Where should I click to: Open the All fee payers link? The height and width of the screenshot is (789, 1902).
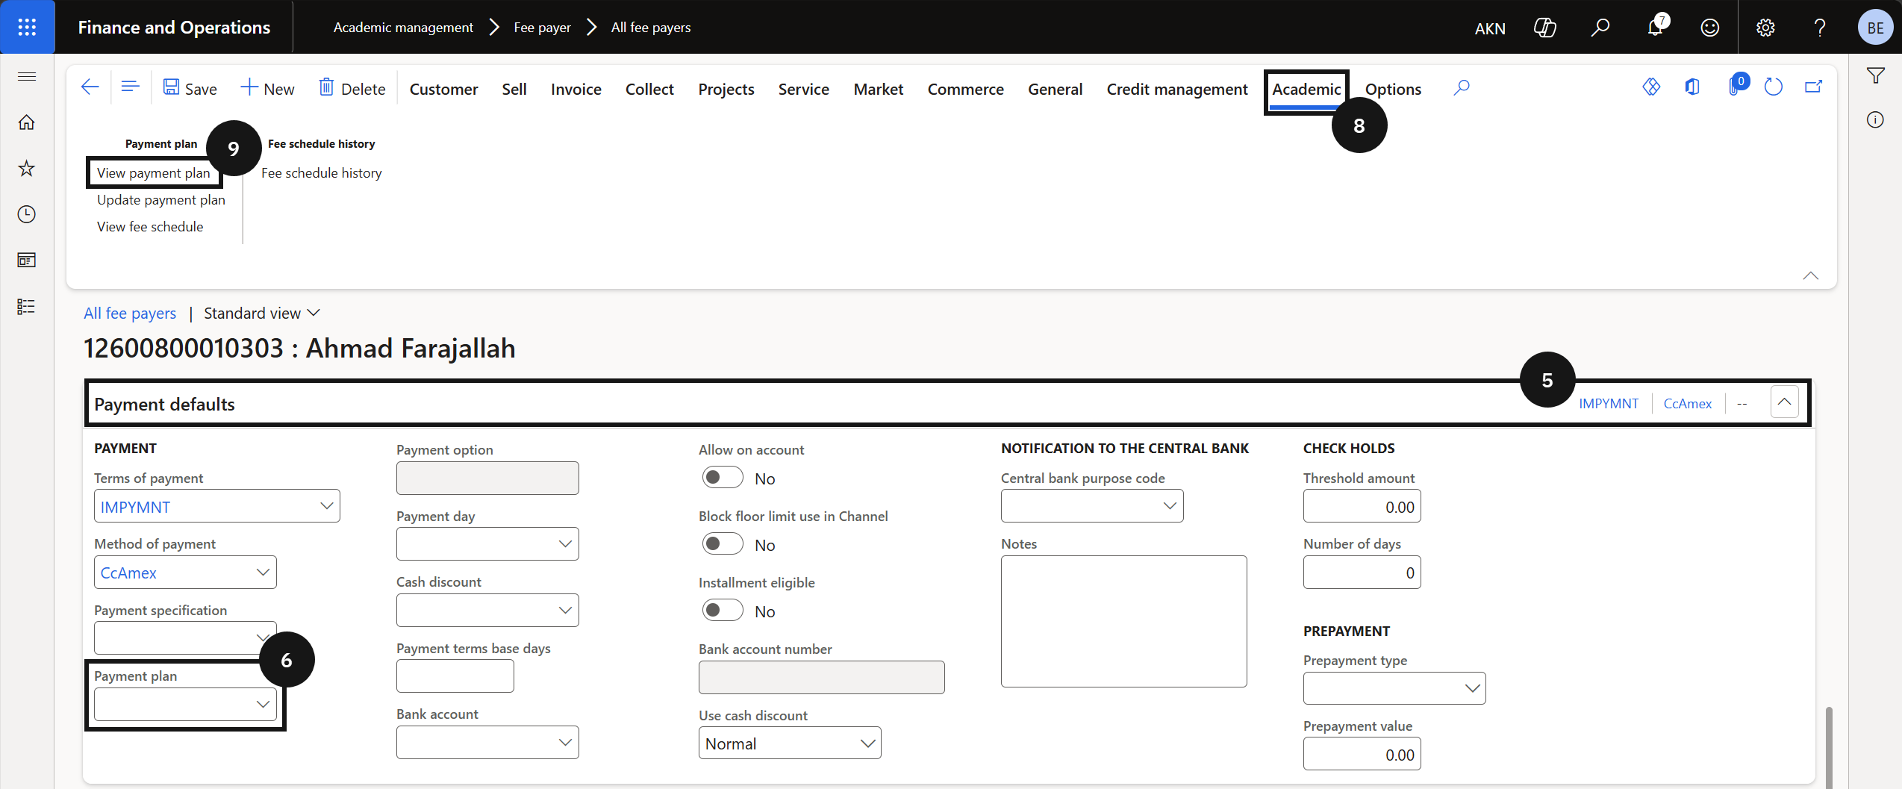tap(130, 314)
